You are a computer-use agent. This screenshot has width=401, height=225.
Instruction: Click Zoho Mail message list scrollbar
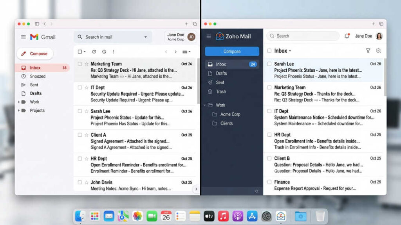(x=385, y=77)
